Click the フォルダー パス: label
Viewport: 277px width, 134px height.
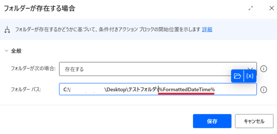tap(26, 90)
